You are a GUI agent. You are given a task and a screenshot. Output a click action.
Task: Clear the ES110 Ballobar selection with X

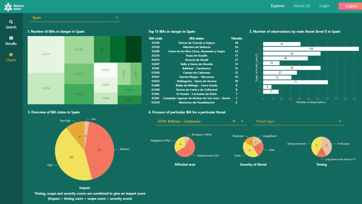tap(234, 121)
